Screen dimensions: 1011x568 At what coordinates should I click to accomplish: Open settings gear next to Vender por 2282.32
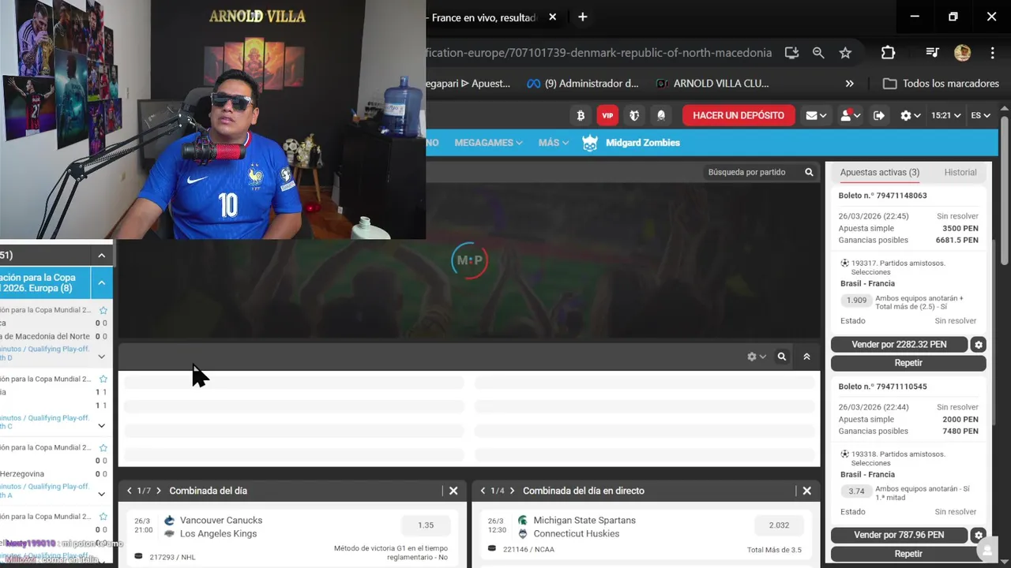click(x=979, y=345)
